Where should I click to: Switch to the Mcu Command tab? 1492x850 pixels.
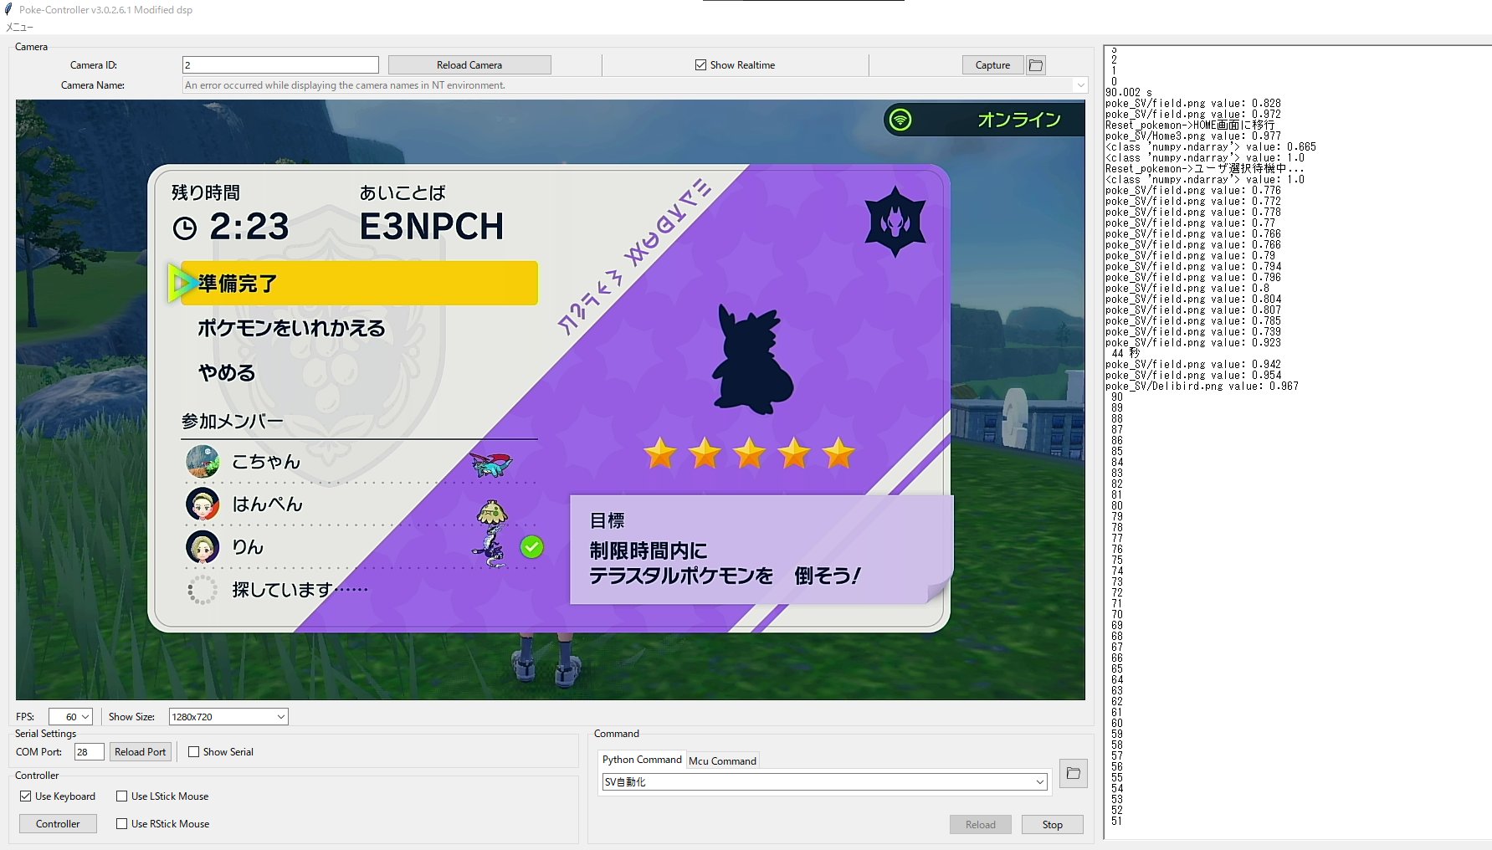pos(722,761)
